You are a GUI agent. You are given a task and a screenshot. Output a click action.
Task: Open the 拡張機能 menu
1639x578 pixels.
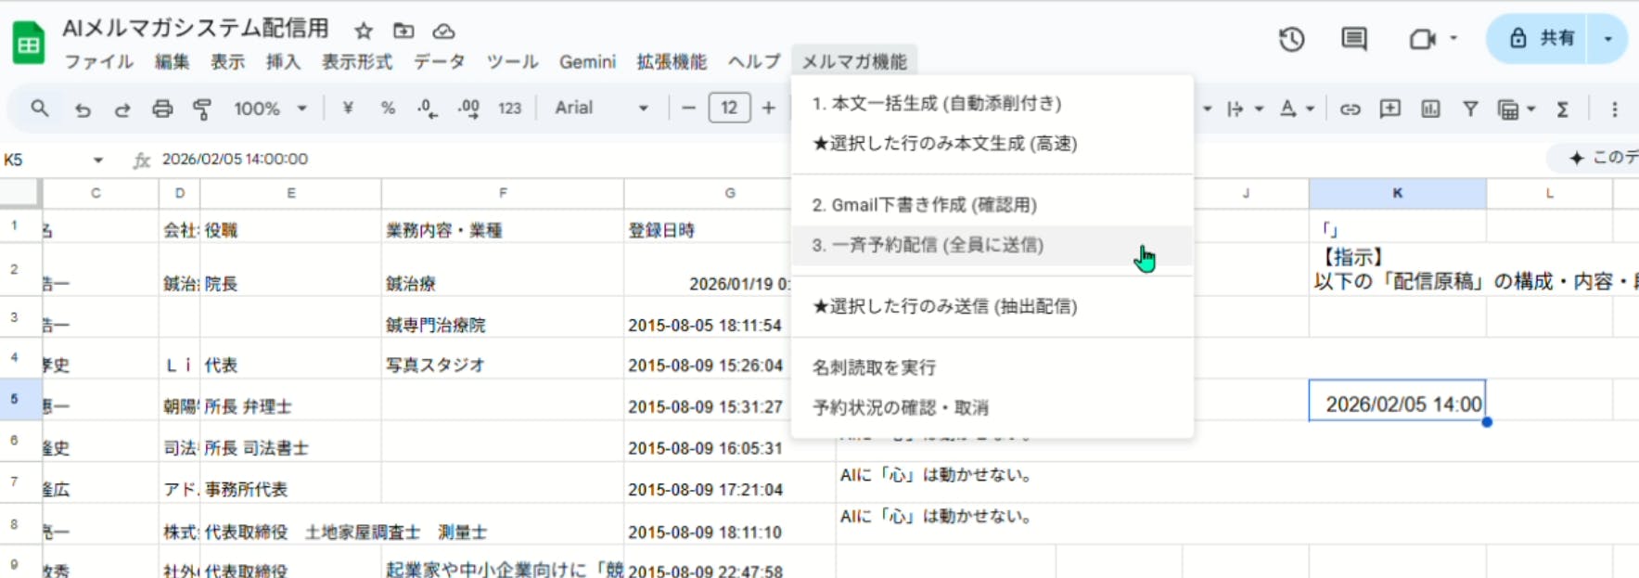[671, 62]
